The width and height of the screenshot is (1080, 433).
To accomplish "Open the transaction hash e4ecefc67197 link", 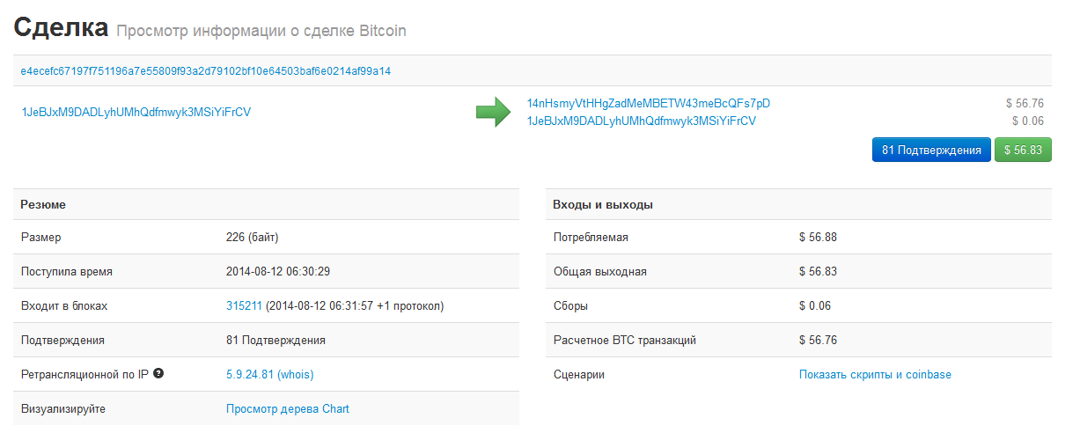I will coord(206,71).
